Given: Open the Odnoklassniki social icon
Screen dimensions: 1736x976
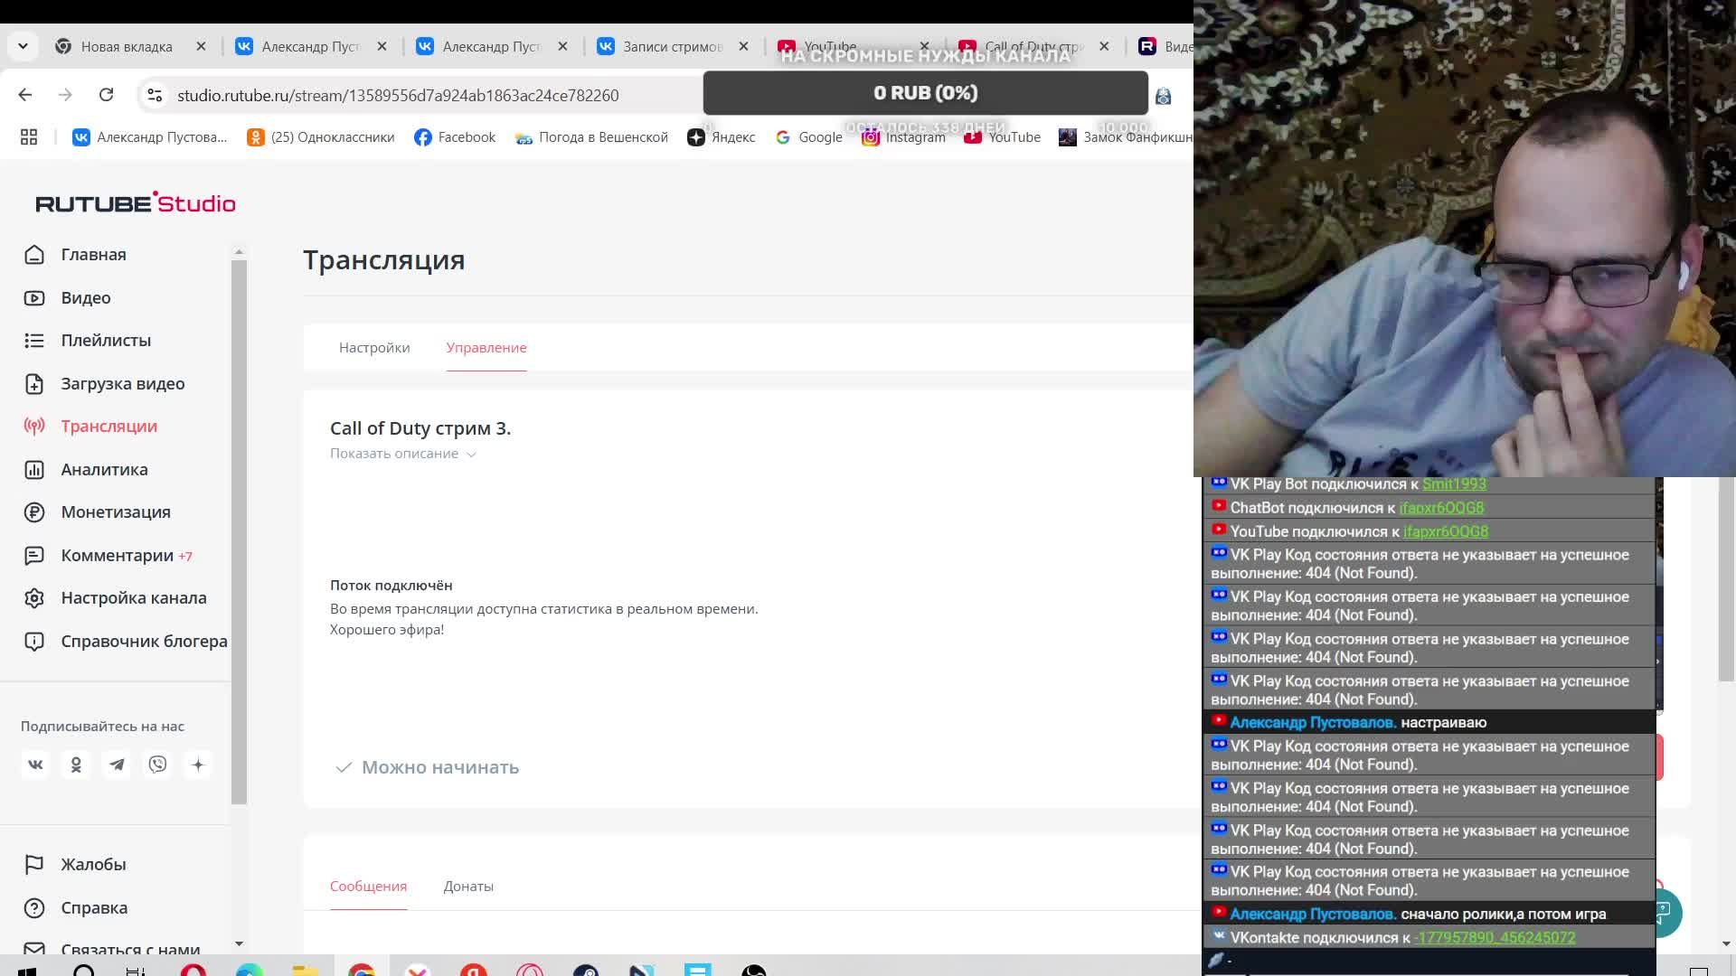Looking at the screenshot, I should pos(76,765).
